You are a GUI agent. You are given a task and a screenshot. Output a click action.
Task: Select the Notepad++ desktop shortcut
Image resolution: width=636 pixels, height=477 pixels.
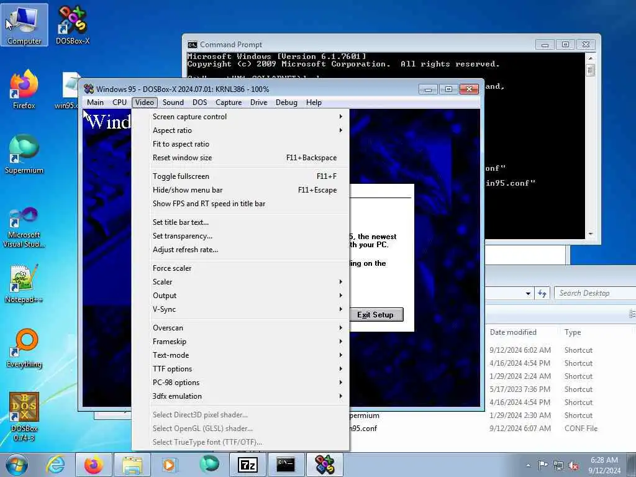click(x=24, y=284)
